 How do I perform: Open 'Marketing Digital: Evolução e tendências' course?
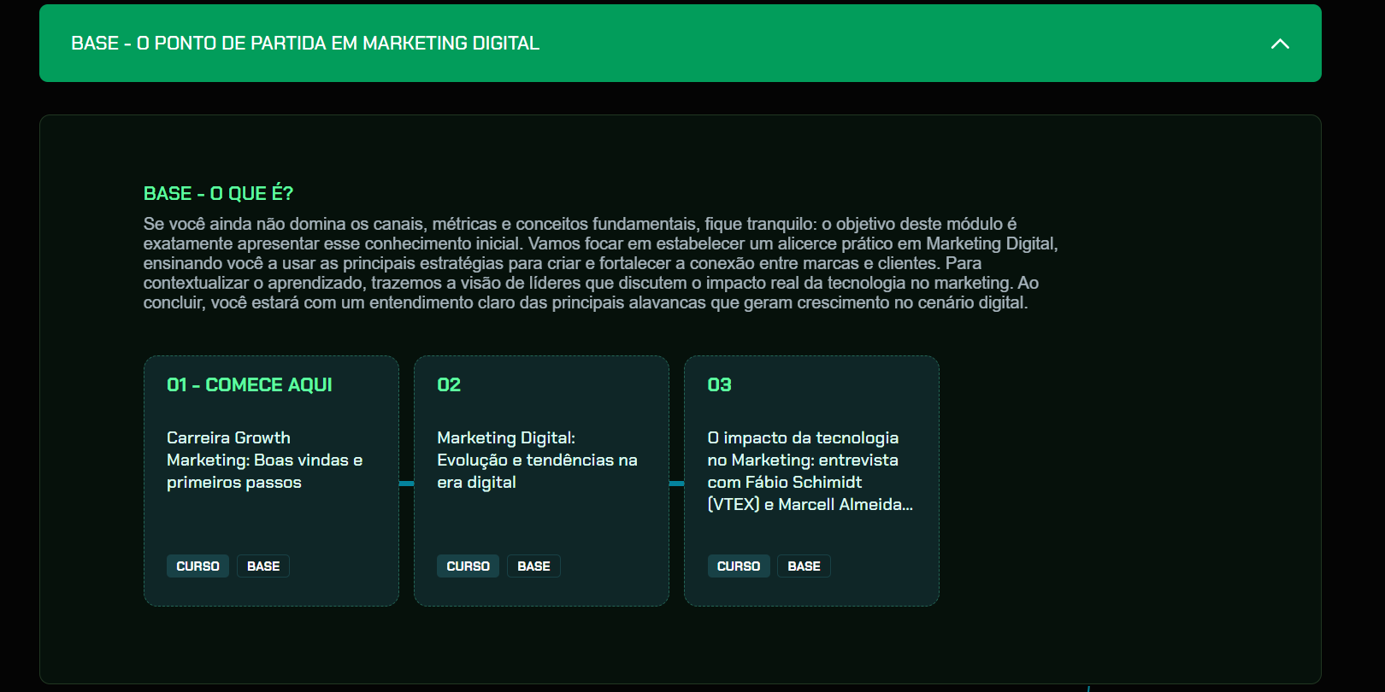(537, 460)
